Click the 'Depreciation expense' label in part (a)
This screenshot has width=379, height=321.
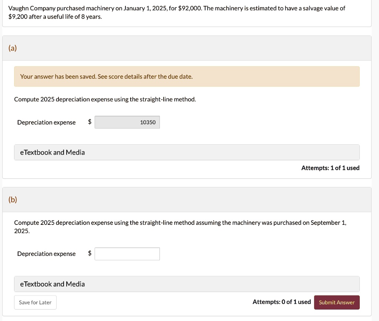coord(46,122)
